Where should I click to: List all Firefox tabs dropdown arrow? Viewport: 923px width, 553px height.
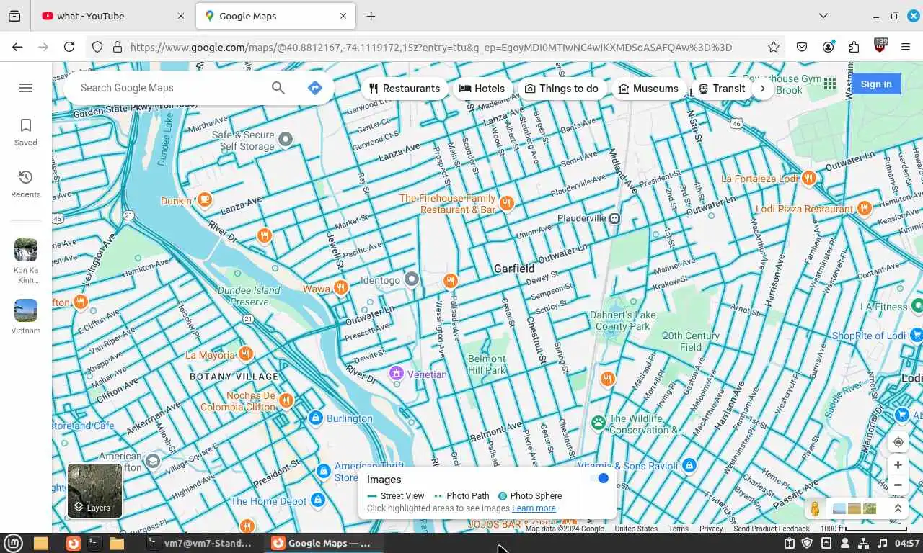(x=823, y=16)
